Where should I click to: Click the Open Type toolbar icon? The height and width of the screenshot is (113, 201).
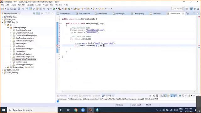pos(75,9)
